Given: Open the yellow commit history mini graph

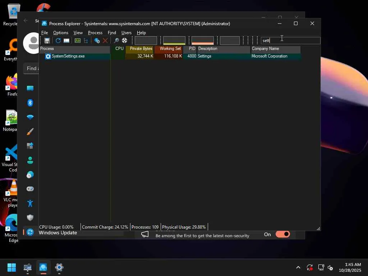Looking at the screenshot, I should click(x=174, y=41).
